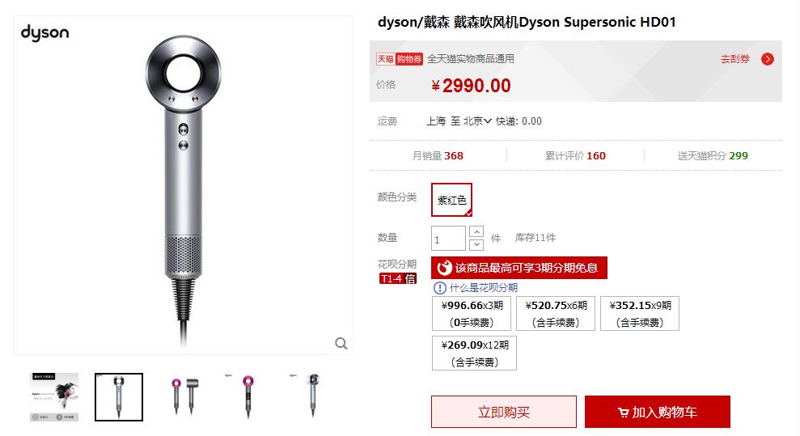Decrease quantity with the down arrow
This screenshot has width=800, height=436.
pos(476,245)
